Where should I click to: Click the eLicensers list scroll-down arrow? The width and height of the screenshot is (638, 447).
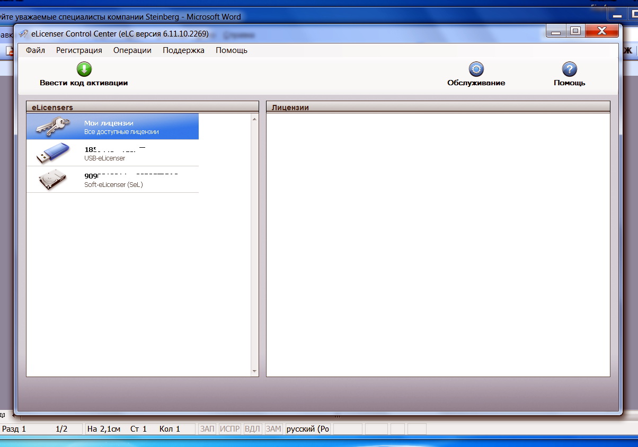(254, 371)
